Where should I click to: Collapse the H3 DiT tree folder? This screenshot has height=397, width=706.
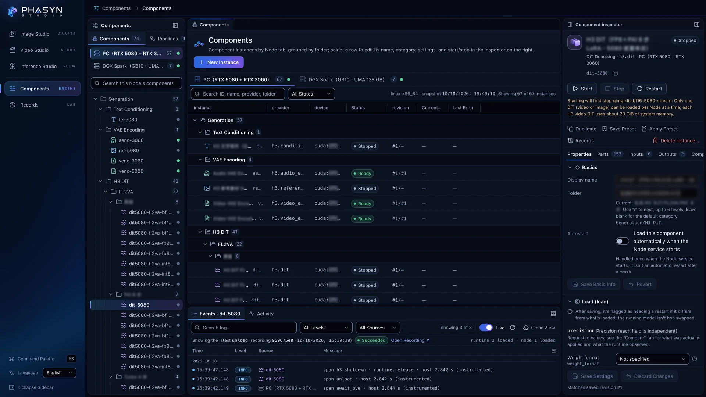coord(100,181)
